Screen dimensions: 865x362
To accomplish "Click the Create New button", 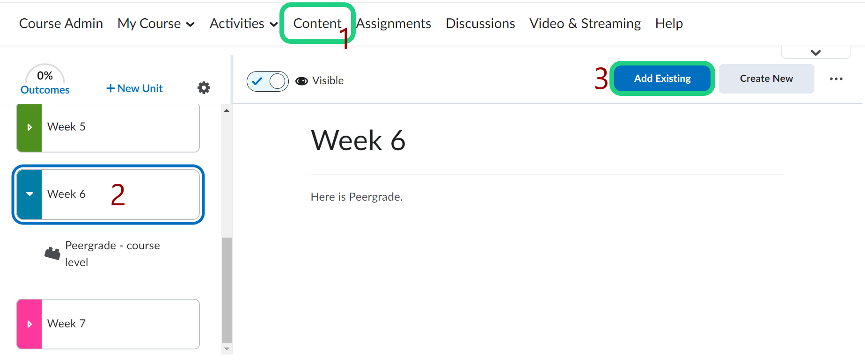I will pos(766,79).
